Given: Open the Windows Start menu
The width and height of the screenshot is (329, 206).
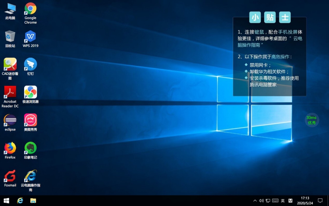Looking at the screenshot, I should tap(6, 201).
